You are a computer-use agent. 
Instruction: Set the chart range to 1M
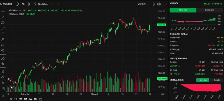click(x=25, y=99)
